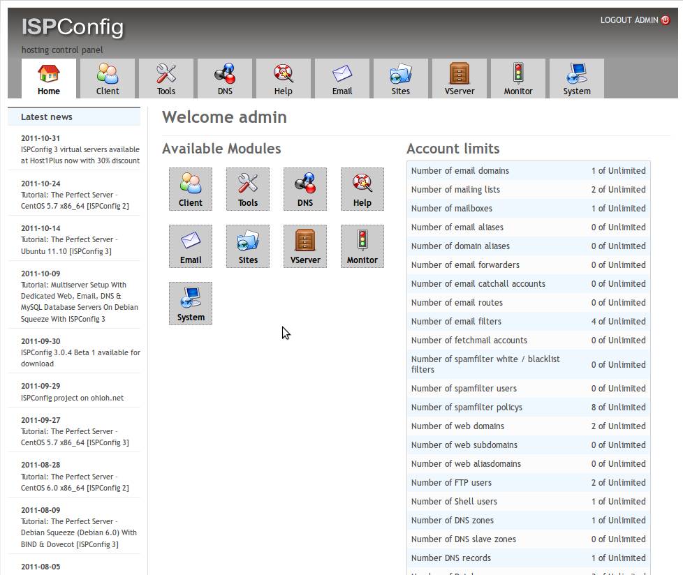Click the Number of mailing lists row
This screenshot has width=683, height=575.
tap(529, 189)
